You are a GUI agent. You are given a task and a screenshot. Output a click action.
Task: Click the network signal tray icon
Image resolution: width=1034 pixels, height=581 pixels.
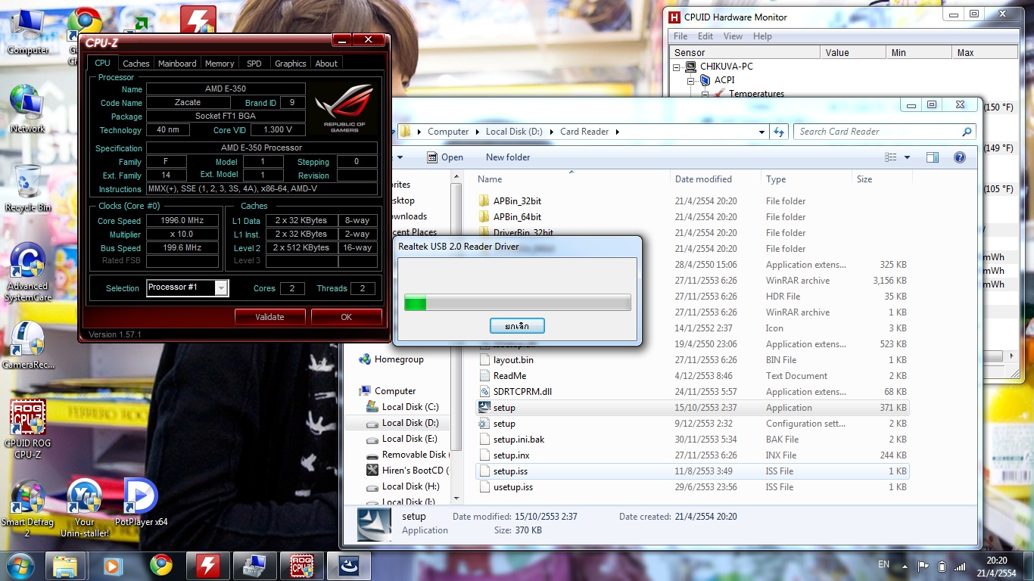[960, 566]
